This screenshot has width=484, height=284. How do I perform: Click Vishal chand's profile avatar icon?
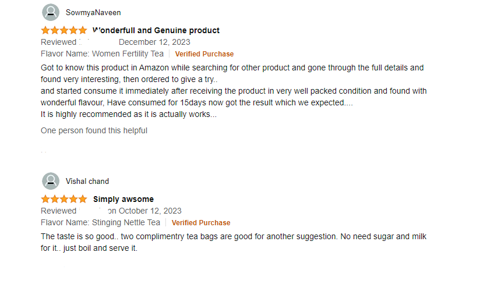[x=51, y=181]
